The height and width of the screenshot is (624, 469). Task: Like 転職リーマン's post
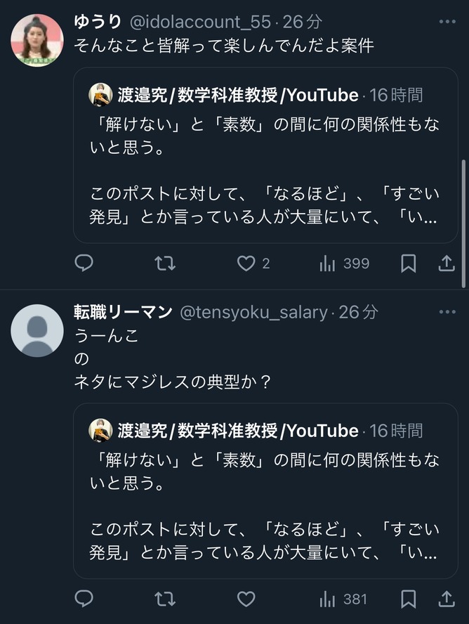click(246, 599)
